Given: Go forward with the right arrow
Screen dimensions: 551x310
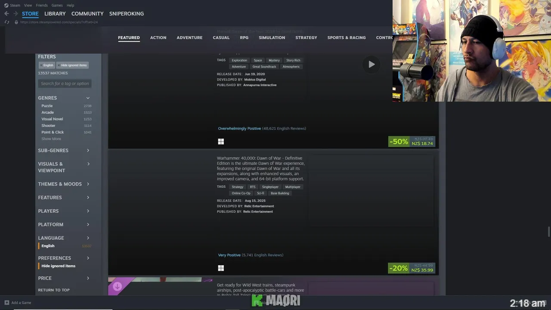Looking at the screenshot, I should tap(15, 14).
